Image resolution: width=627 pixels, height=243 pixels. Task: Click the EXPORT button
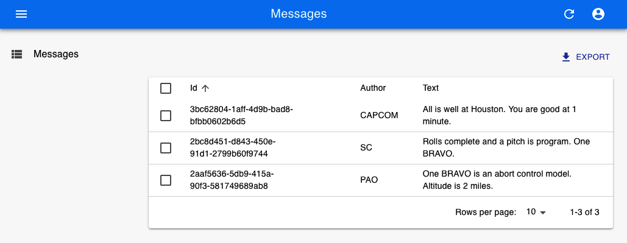point(586,57)
